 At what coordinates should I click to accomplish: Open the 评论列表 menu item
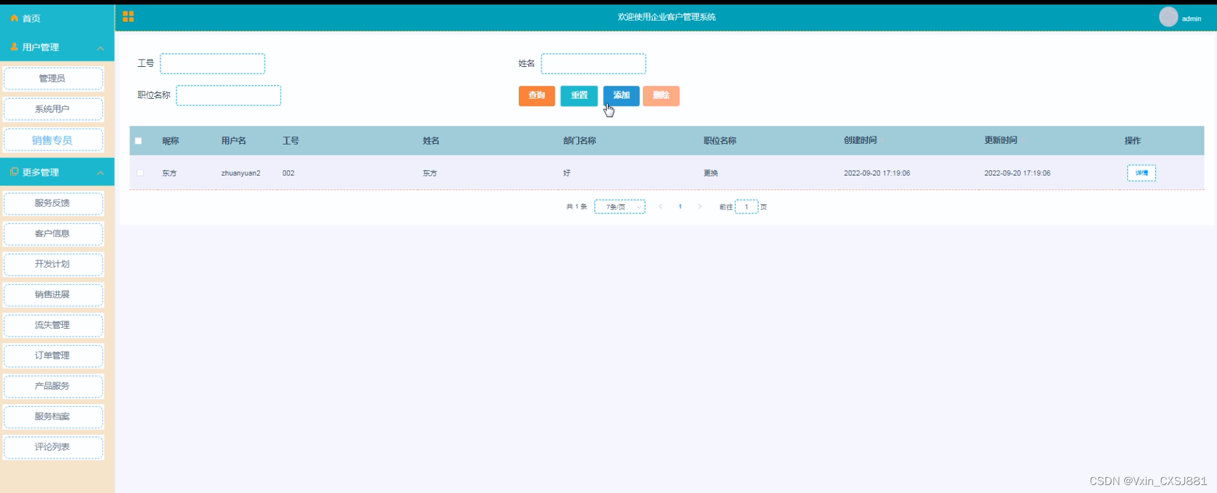click(x=53, y=447)
